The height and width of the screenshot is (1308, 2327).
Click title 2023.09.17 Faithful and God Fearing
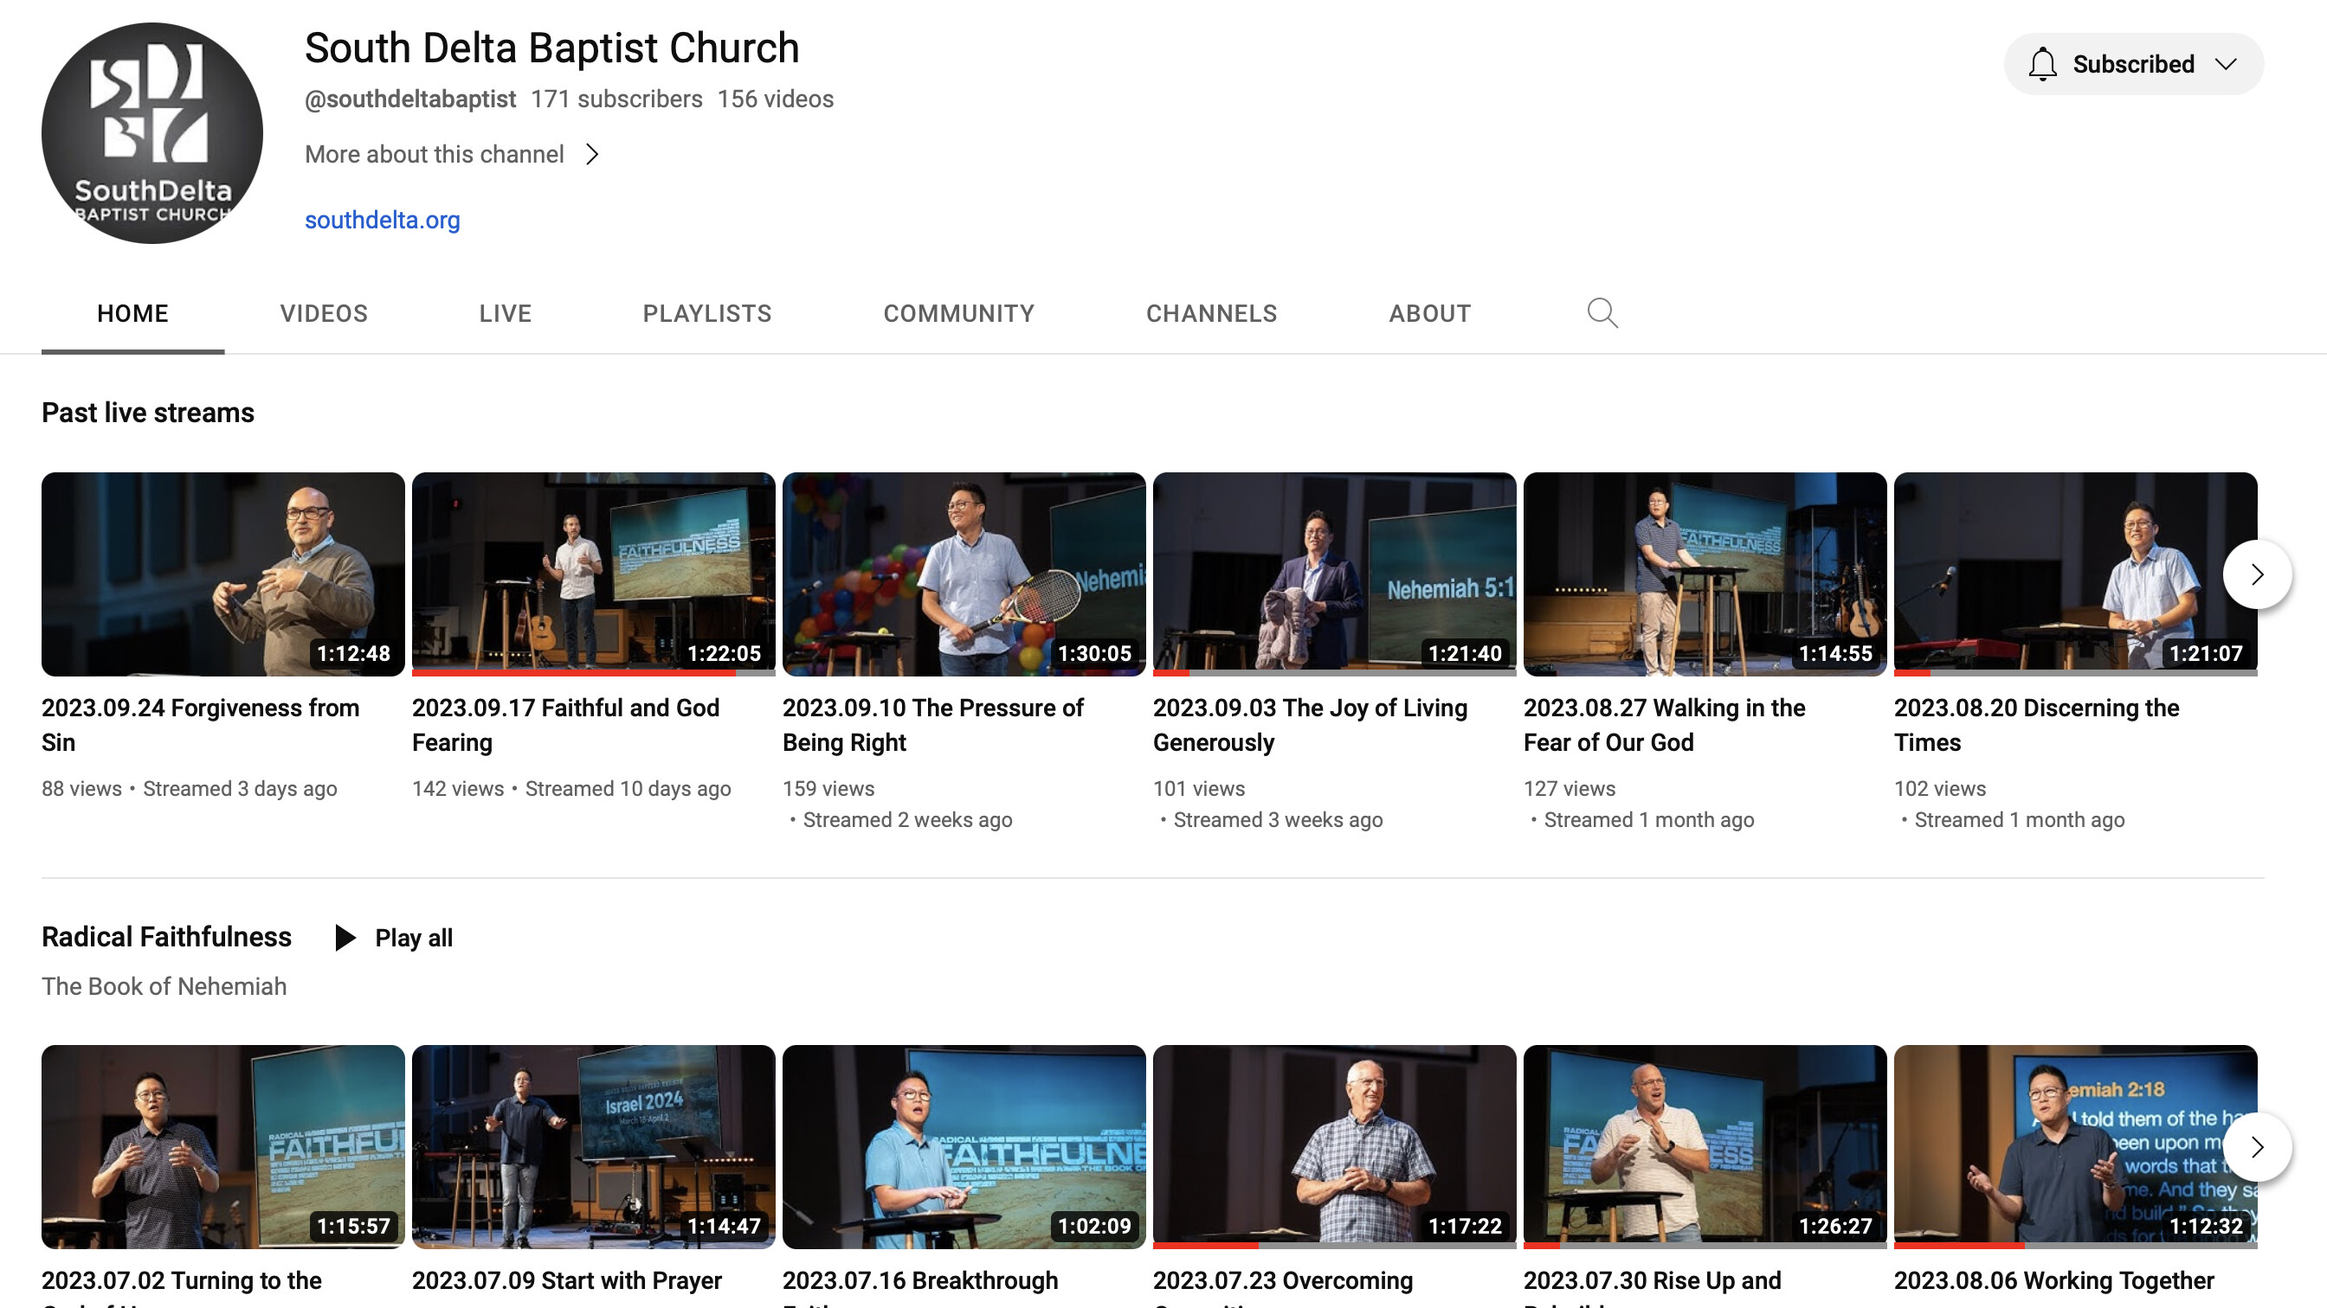[565, 725]
